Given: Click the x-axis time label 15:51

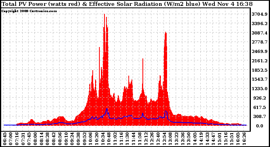Looking at the screenshot, I should coord(232,139).
